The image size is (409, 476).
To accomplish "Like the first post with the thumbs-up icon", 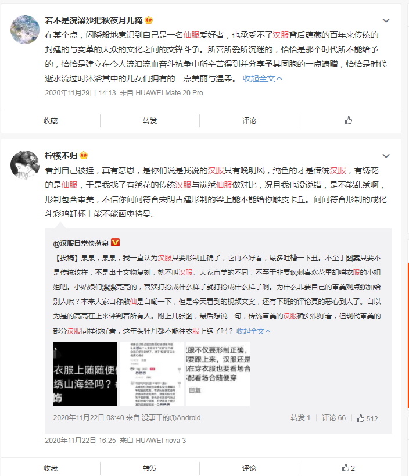I will (349, 120).
